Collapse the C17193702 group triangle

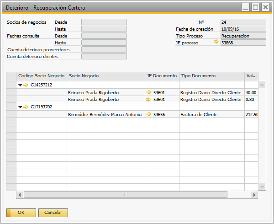(x=20, y=107)
